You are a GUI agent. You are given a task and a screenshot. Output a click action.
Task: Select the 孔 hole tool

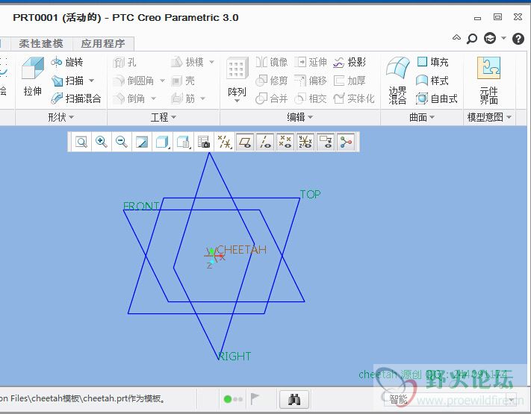click(x=124, y=62)
